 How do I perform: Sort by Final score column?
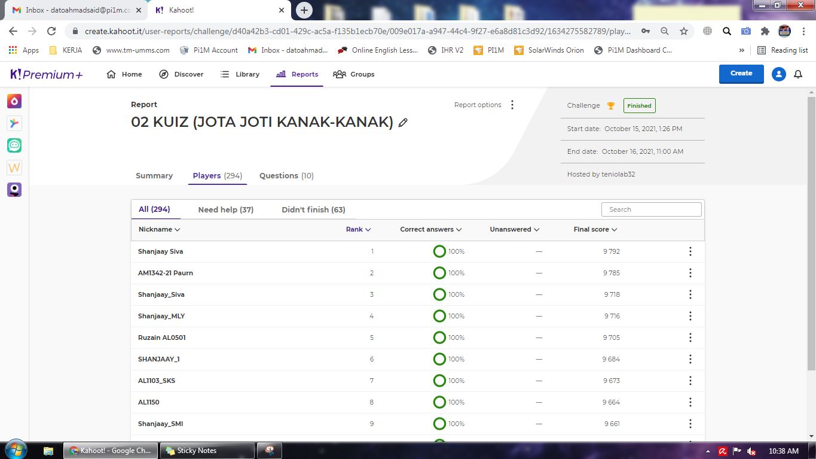click(595, 229)
